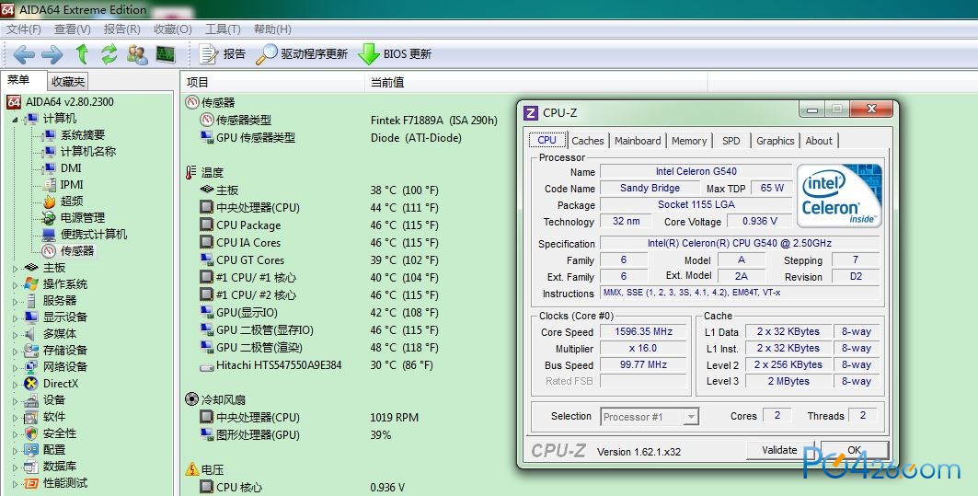Click the Refresh toolbar icon

point(109,54)
